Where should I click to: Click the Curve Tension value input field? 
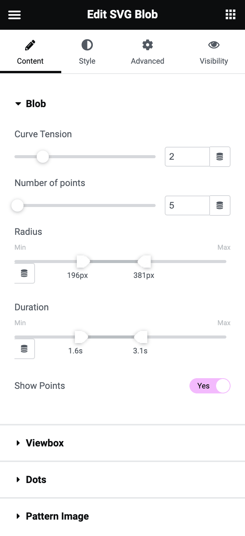[x=187, y=157]
